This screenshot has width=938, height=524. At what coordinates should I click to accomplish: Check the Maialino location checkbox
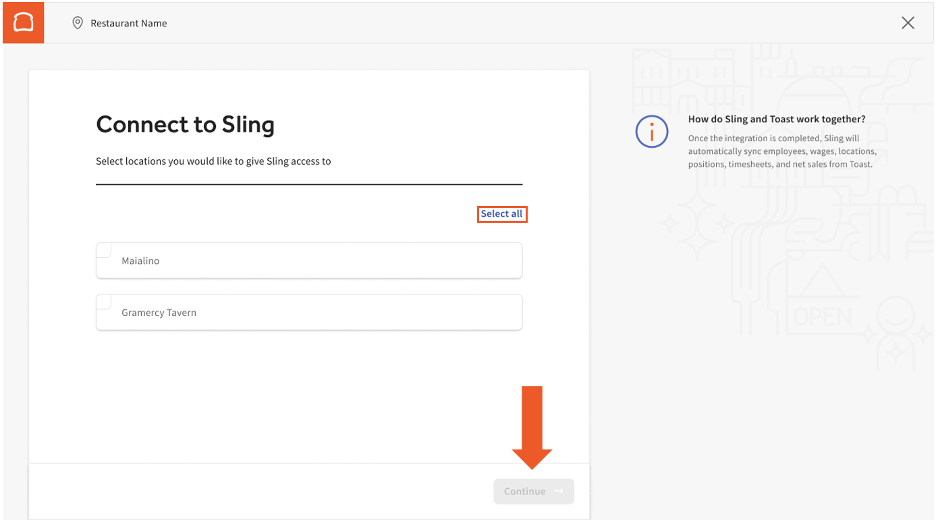point(103,249)
